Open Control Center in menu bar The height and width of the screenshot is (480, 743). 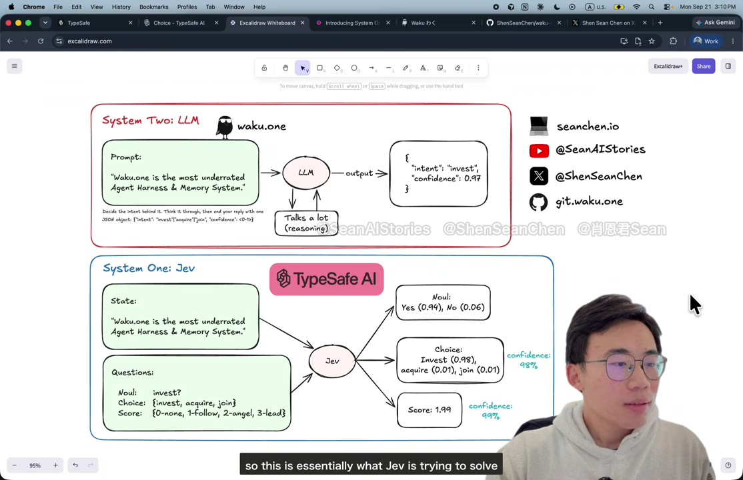pyautogui.click(x=667, y=7)
